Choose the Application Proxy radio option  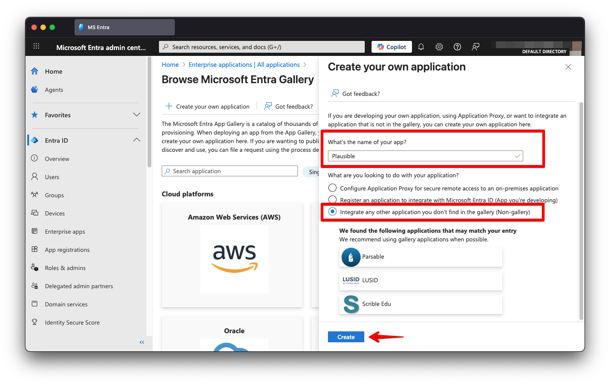(x=332, y=188)
